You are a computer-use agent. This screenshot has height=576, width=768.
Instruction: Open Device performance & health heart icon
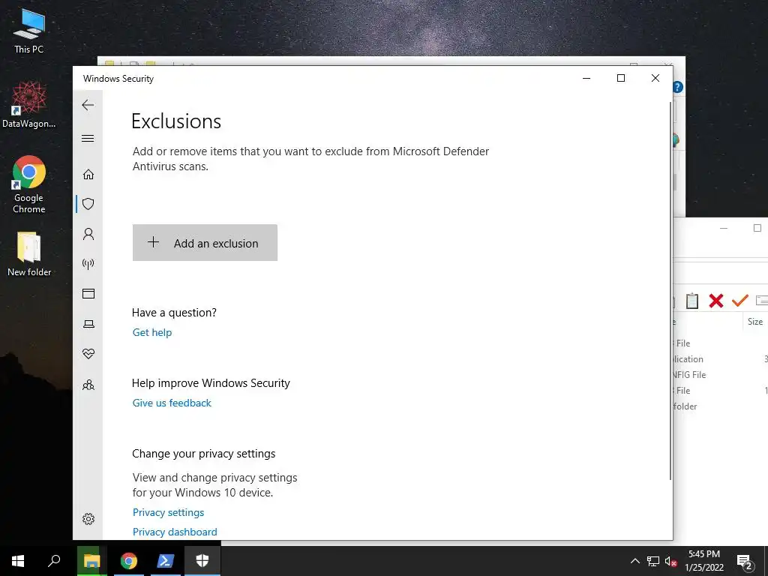[88, 354]
